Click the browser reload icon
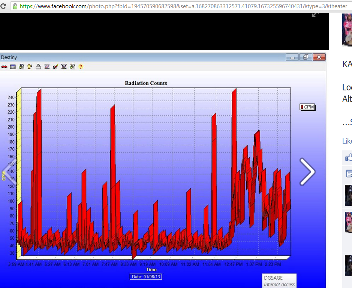Viewport: 352px width, 288px height. tap(4, 6)
